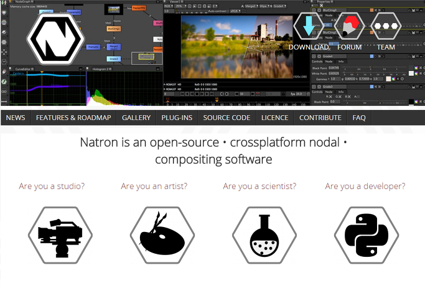Follow the 'Are you a scientist?' link
The height and width of the screenshot is (288, 425).
pyautogui.click(x=259, y=186)
